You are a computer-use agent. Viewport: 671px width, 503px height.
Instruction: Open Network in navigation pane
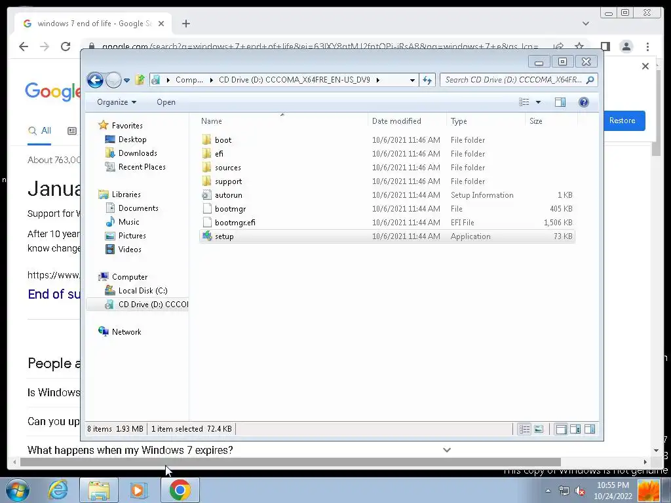tap(126, 332)
